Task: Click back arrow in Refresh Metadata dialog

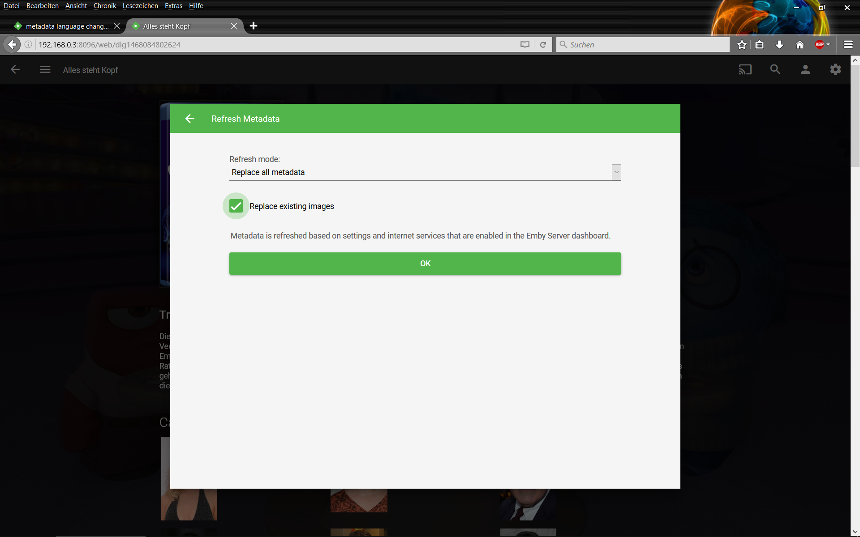Action: pos(190,119)
